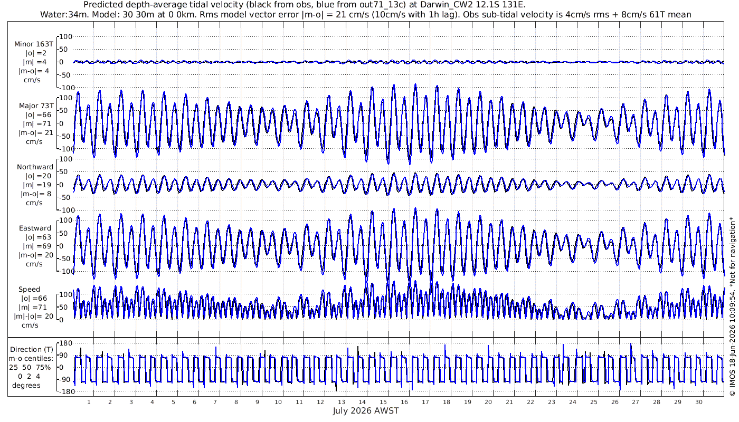Click the 'Minor 163T' panel label
This screenshot has width=739, height=422.
coord(34,44)
